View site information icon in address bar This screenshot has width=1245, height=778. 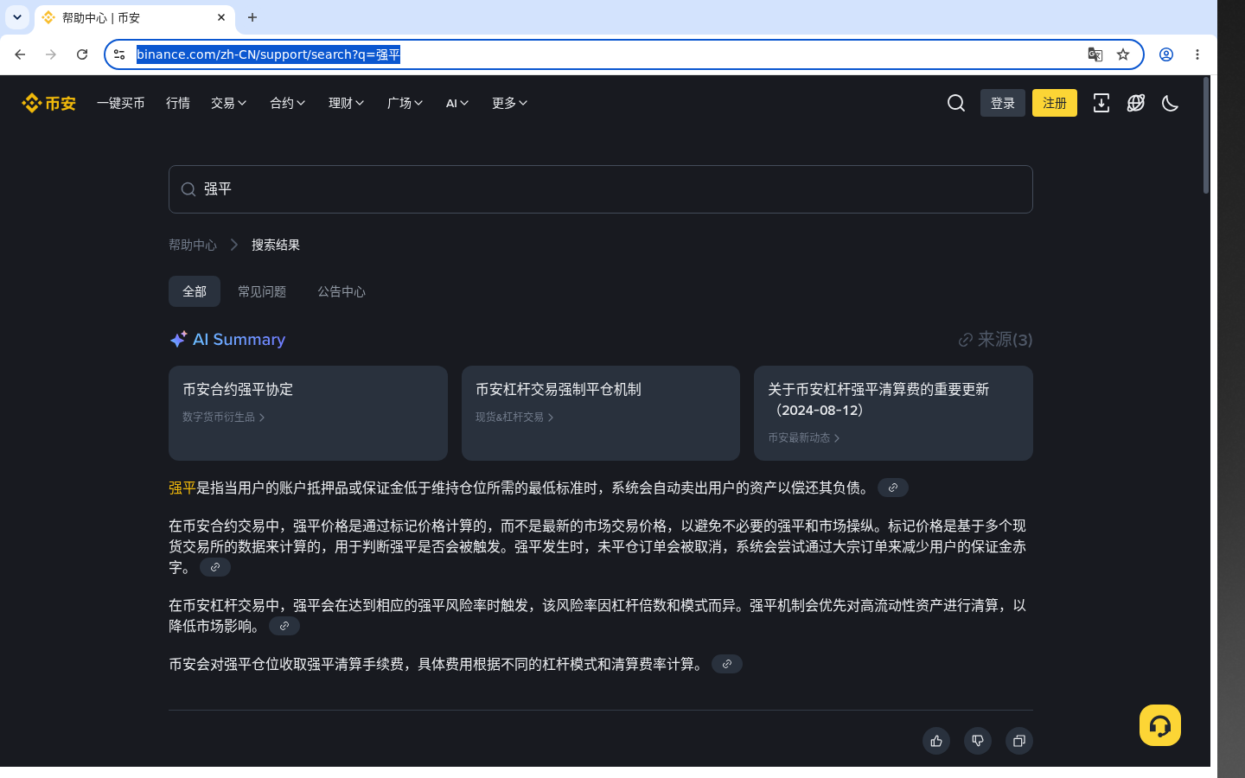pyautogui.click(x=119, y=54)
